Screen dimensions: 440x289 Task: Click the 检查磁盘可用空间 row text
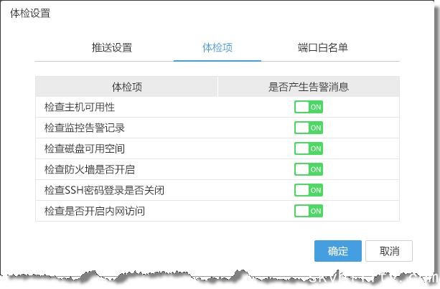tap(85, 149)
